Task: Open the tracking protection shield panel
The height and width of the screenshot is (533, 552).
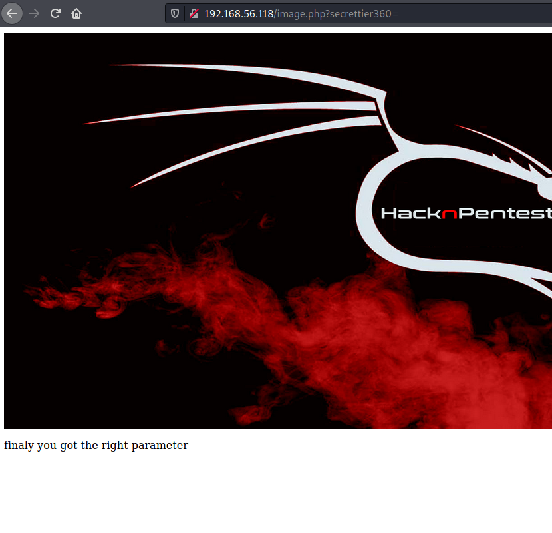Action: 176,13
